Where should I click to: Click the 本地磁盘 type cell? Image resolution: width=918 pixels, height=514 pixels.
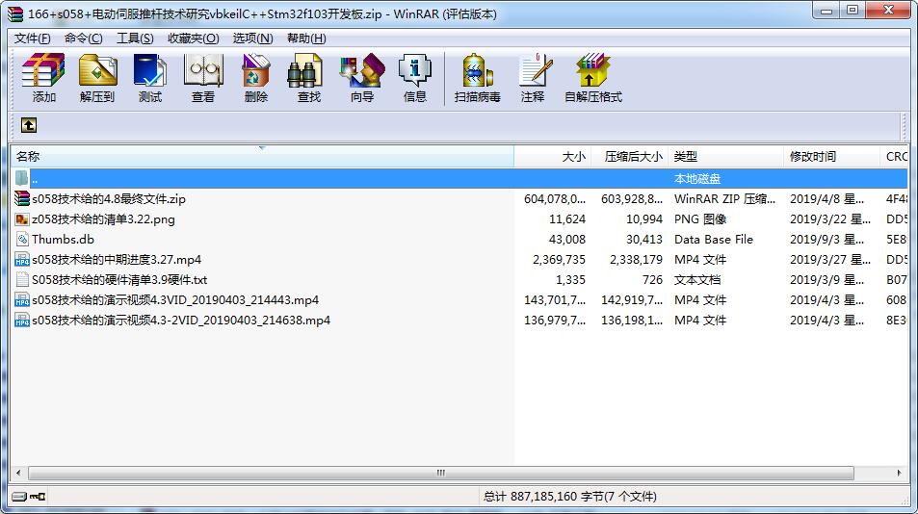point(697,179)
